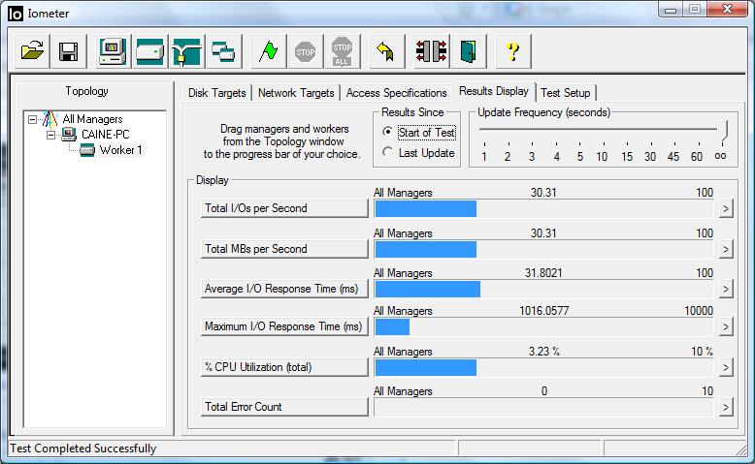Start tests green flag icon
This screenshot has height=464, width=755.
coord(268,51)
